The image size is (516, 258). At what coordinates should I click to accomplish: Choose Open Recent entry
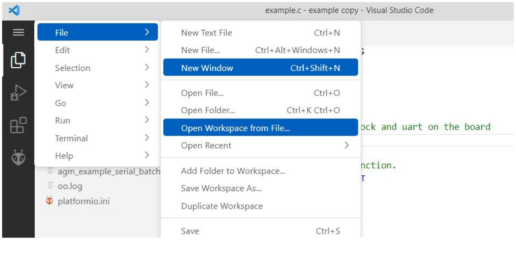click(x=260, y=145)
